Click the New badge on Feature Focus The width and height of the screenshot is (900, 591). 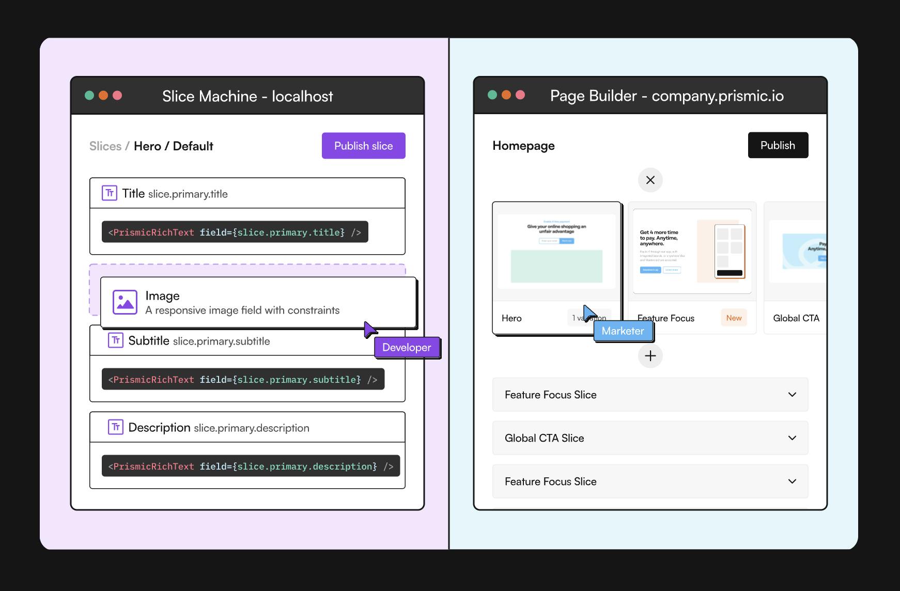(734, 318)
